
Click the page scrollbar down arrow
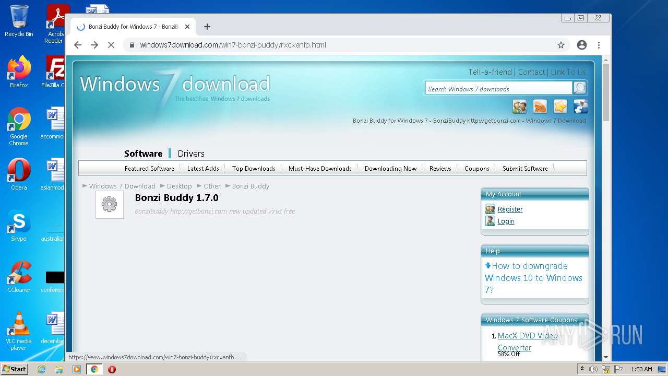606,357
